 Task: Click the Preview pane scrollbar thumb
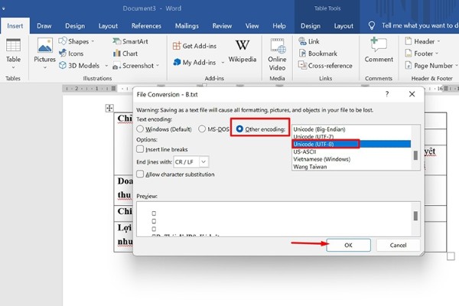[415, 216]
